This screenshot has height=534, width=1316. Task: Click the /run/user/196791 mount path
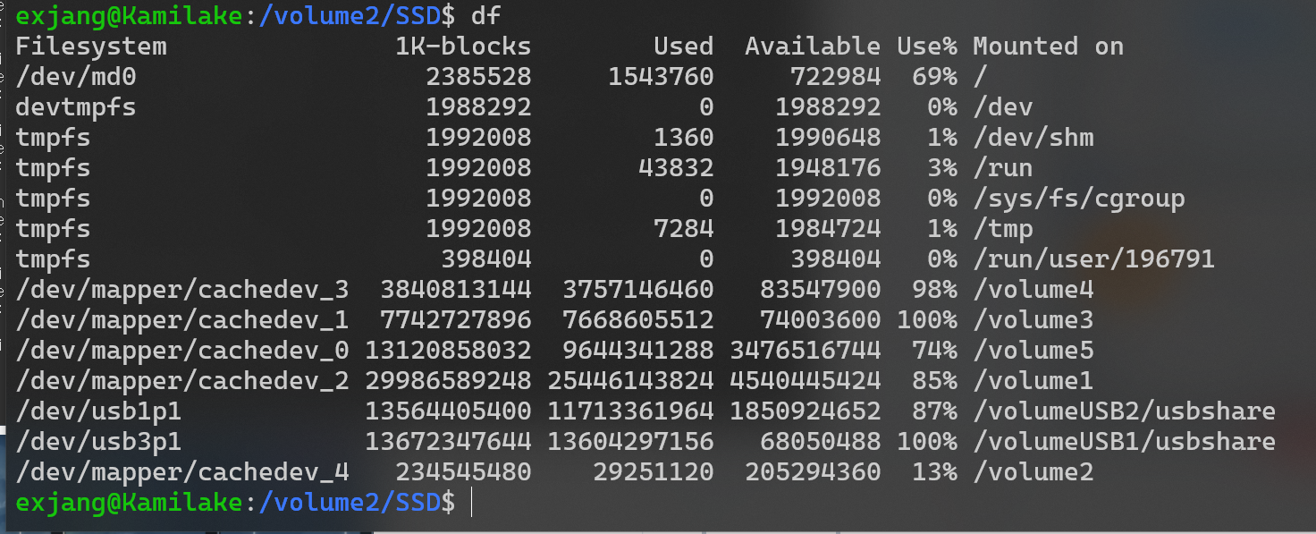[1094, 259]
